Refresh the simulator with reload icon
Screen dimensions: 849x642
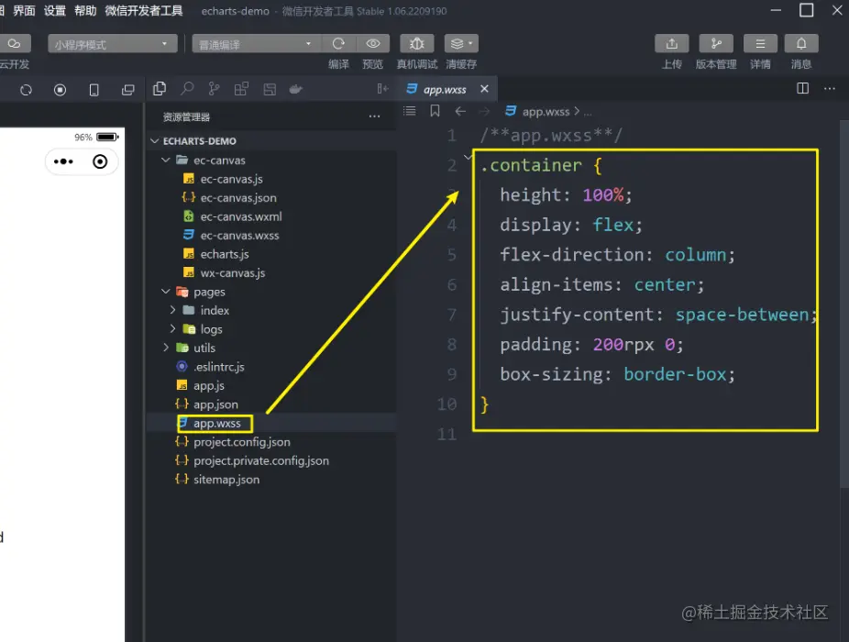coord(26,90)
